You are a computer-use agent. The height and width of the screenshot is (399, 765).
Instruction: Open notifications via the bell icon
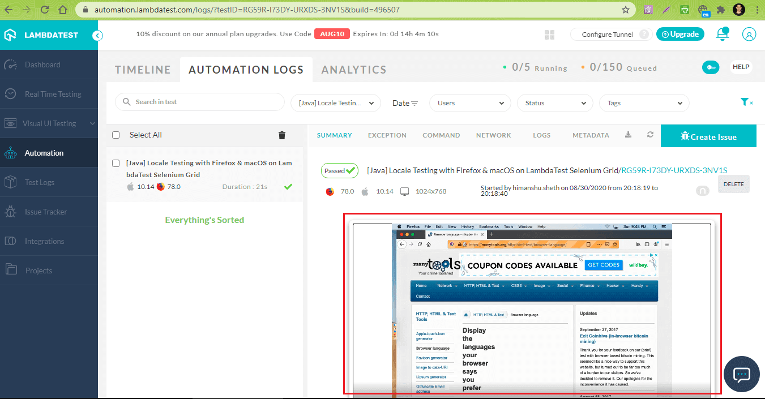coord(723,34)
